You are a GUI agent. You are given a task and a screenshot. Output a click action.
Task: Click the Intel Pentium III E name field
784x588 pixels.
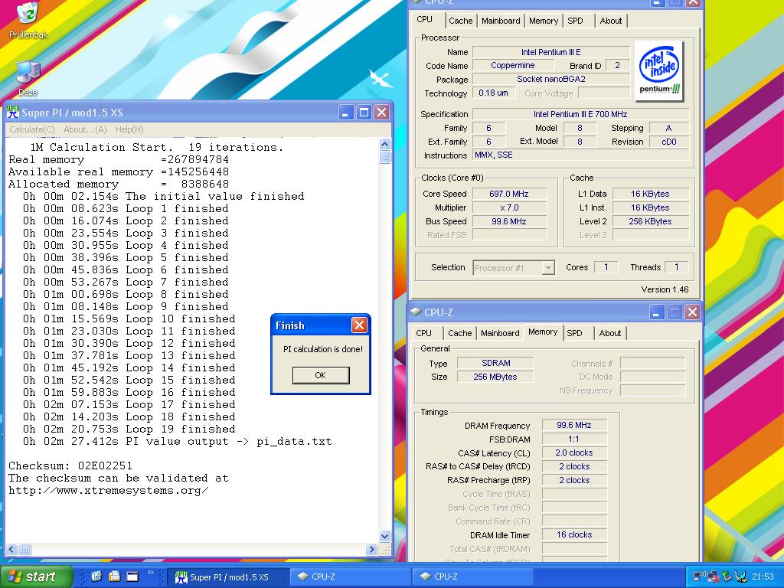tap(550, 52)
